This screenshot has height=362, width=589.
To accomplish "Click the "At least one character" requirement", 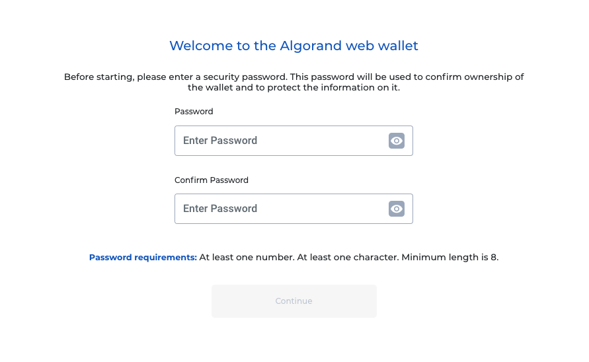I will click(x=348, y=258).
